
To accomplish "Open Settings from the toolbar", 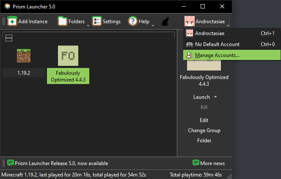I will click(106, 21).
